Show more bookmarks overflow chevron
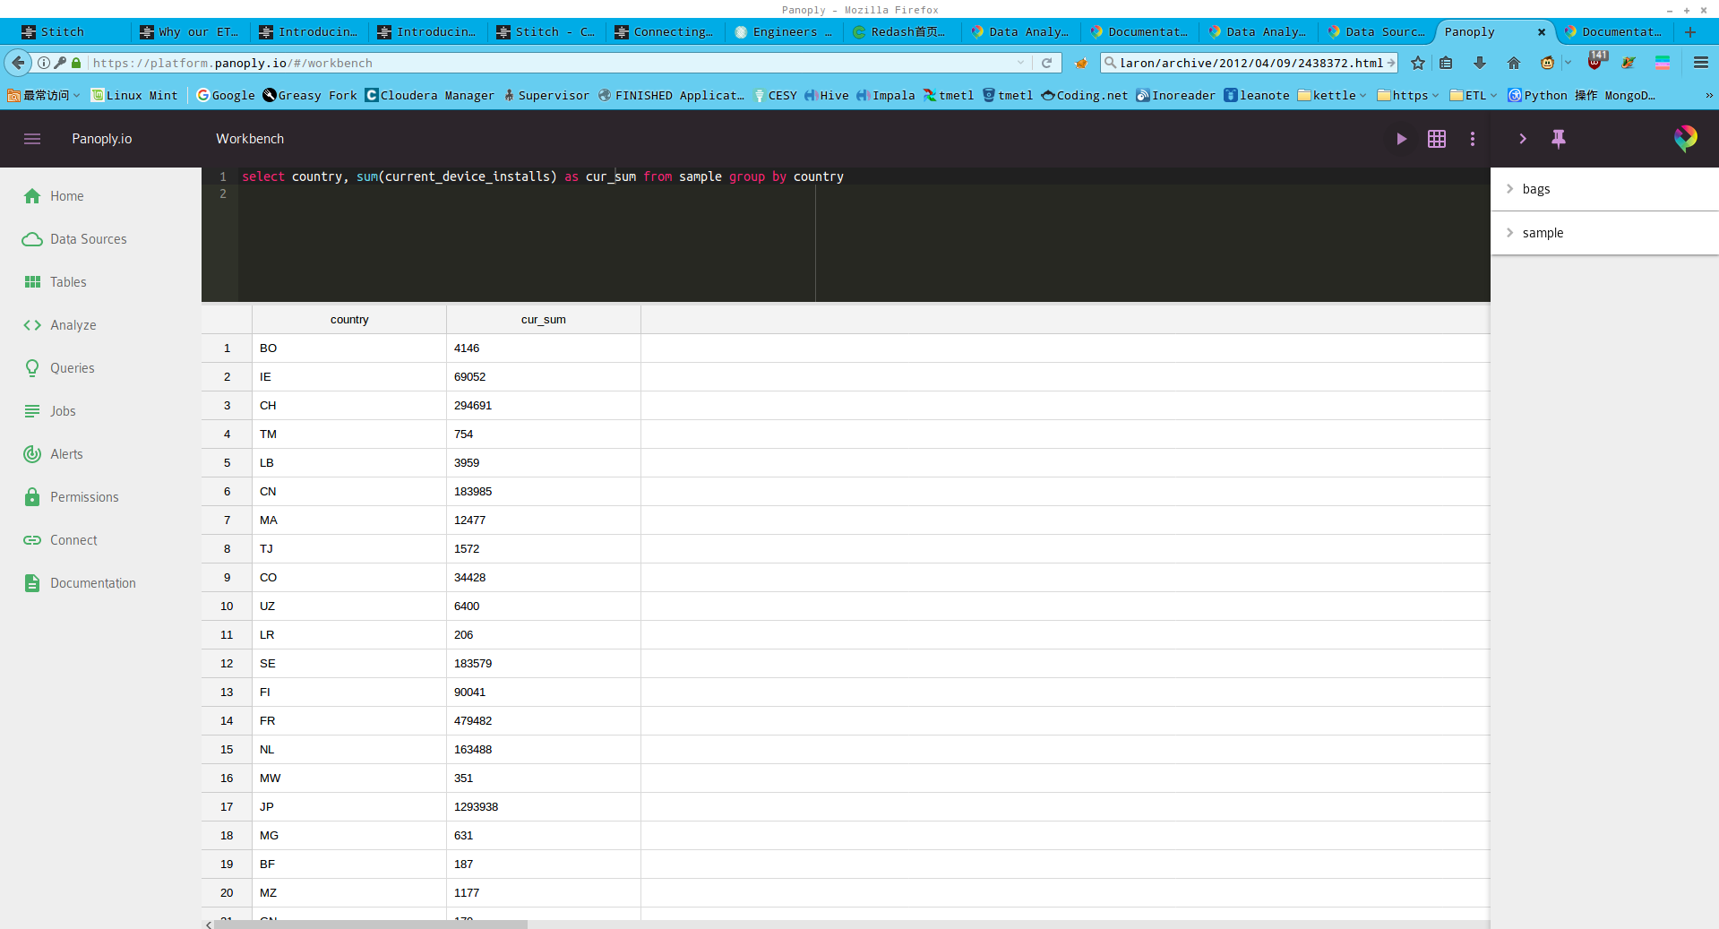 [x=1708, y=95]
